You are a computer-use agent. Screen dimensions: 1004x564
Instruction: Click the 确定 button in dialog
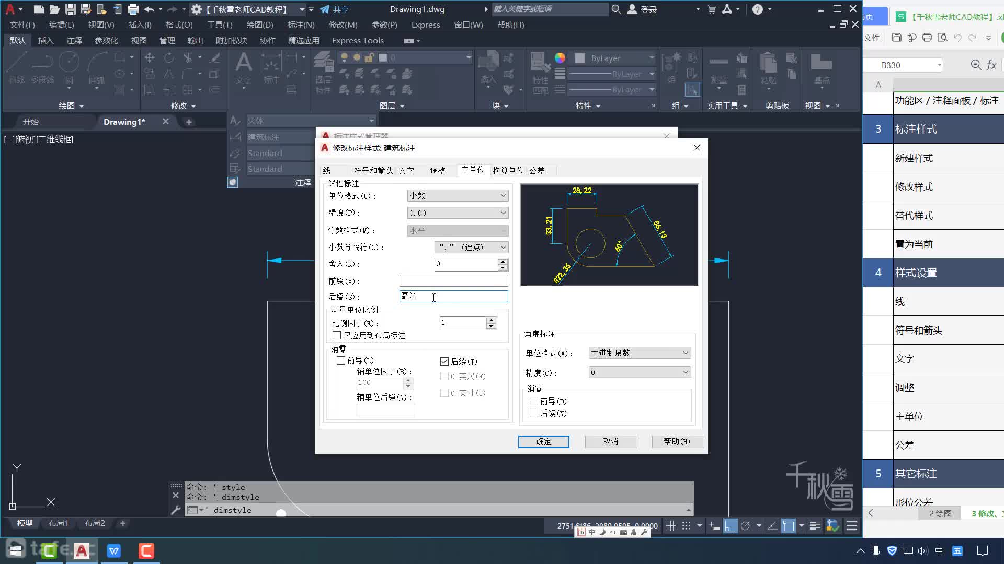(x=544, y=442)
